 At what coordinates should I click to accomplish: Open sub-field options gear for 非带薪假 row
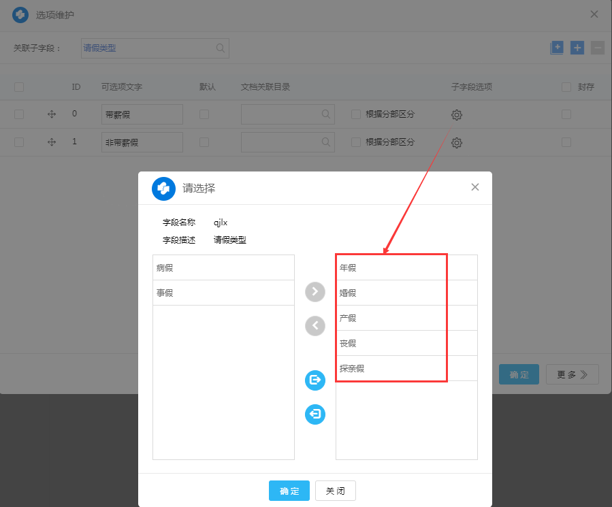[457, 143]
